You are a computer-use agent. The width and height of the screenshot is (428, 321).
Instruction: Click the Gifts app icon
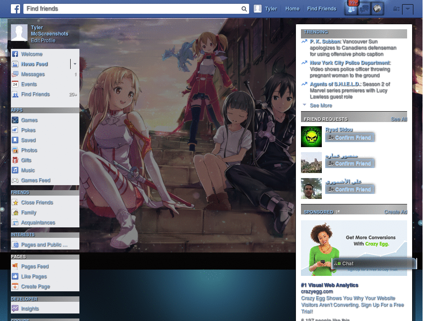15,160
